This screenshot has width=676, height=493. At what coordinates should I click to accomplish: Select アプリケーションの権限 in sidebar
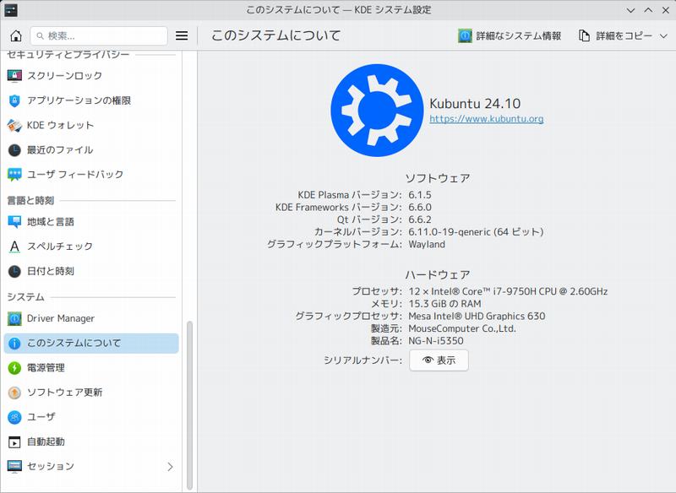pyautogui.click(x=91, y=100)
